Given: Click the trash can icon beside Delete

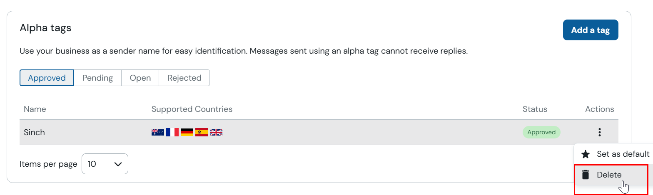Looking at the screenshot, I should 585,175.
